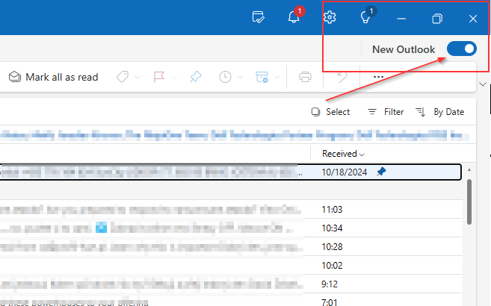This screenshot has height=306, width=491.
Task: Expand the categorize tag dropdown arrow
Action: [x=138, y=77]
